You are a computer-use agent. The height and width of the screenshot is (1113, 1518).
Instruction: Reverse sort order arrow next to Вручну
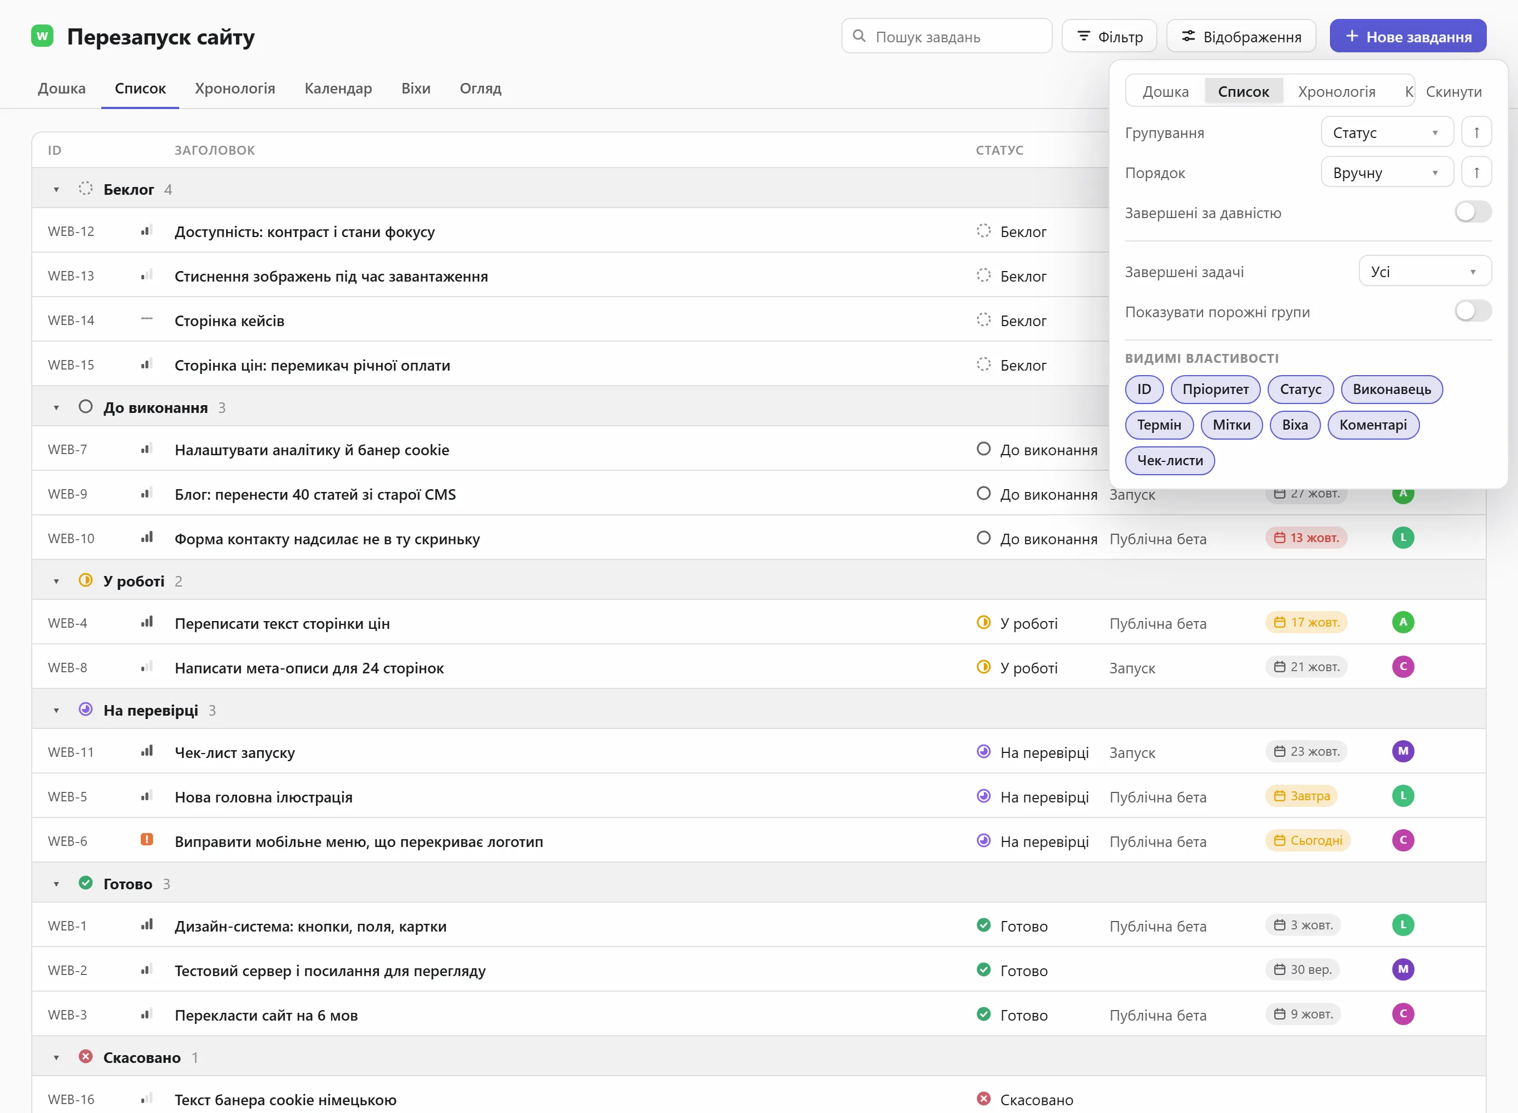pos(1476,173)
